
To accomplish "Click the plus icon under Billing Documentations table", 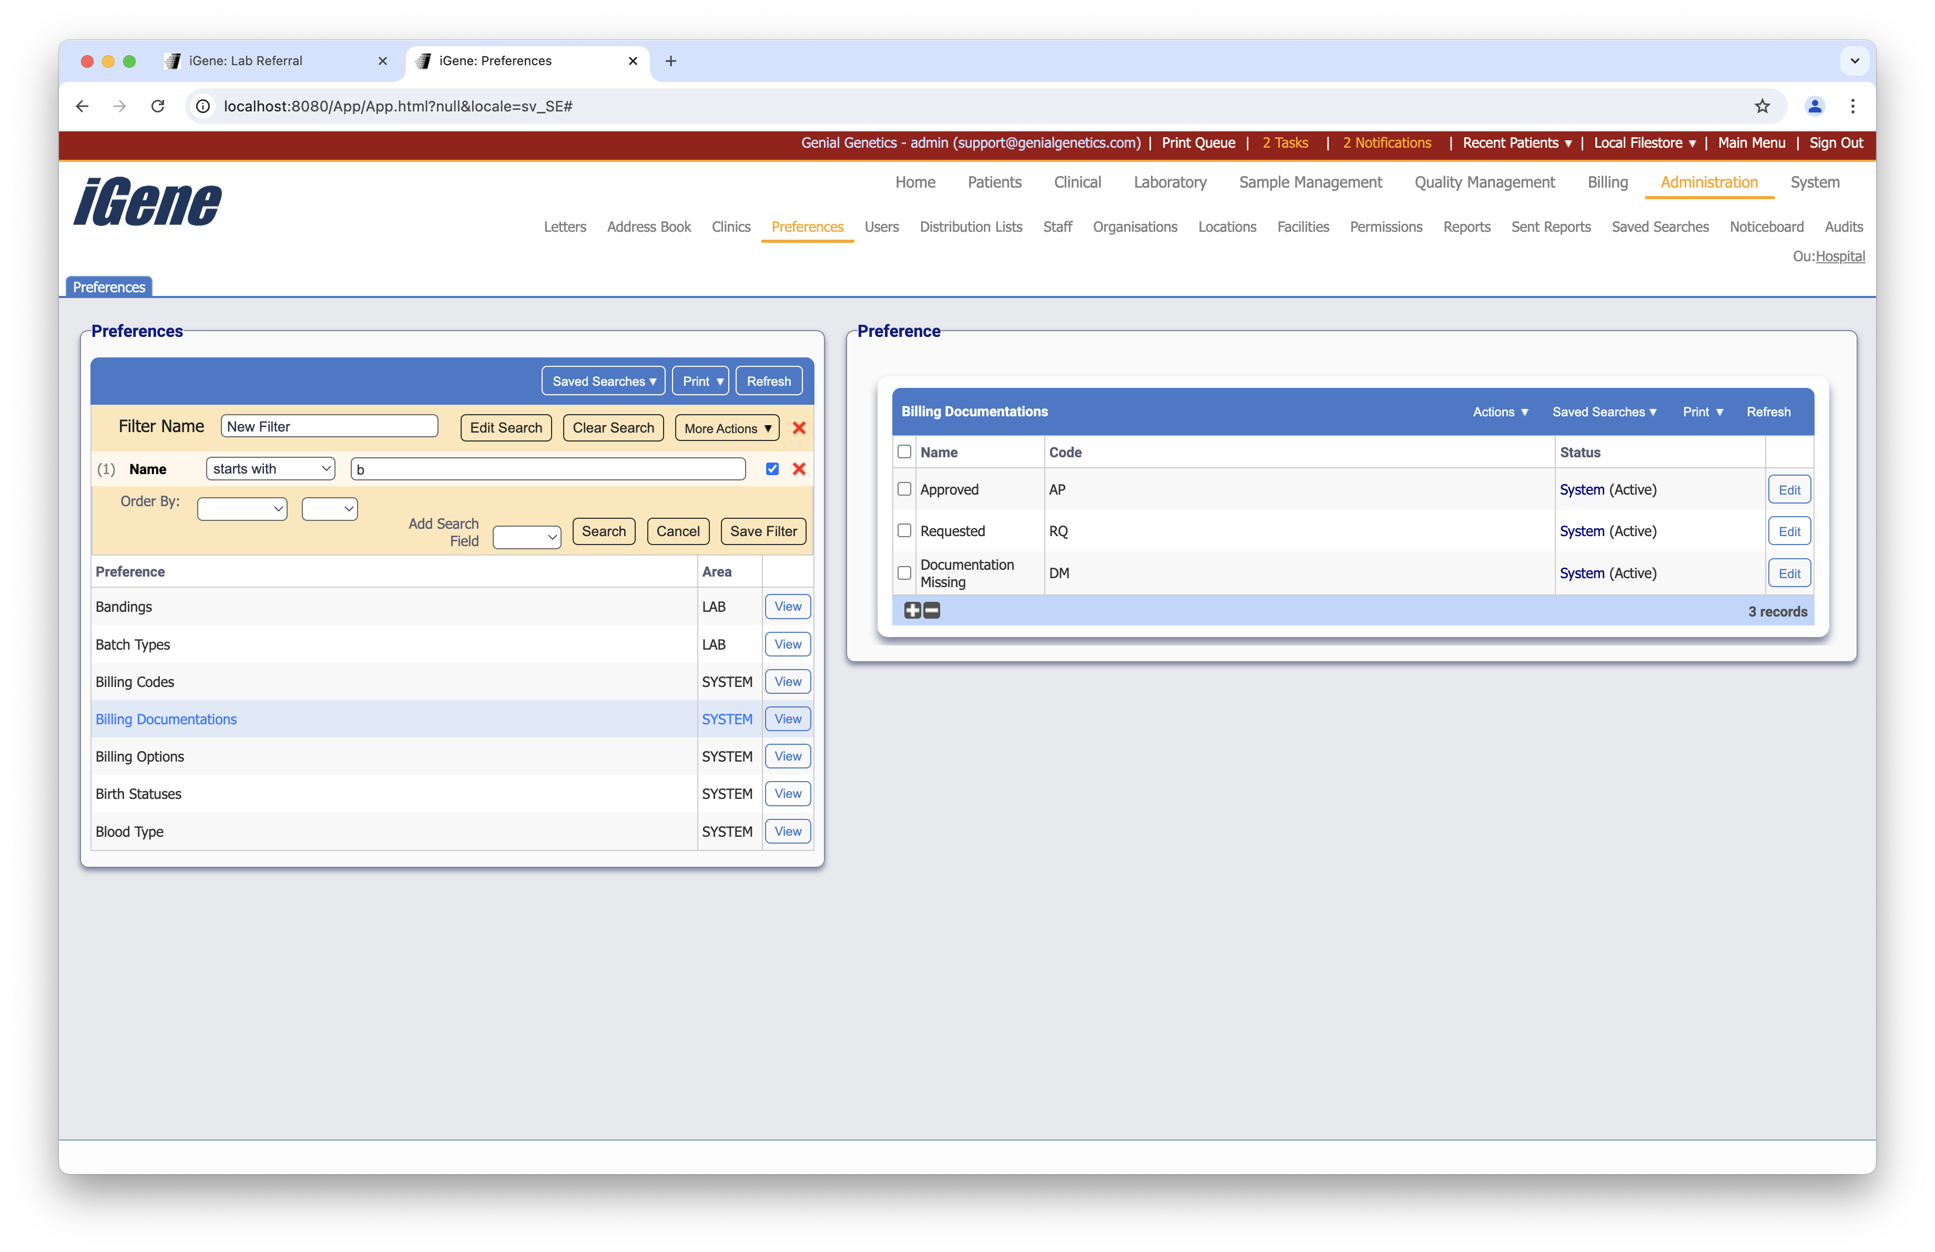I will coord(912,610).
